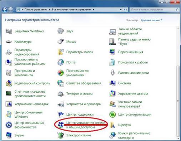181x141 pixels.
Task: Click the Параметры индексирования magnifier icon
Action: [9, 52]
